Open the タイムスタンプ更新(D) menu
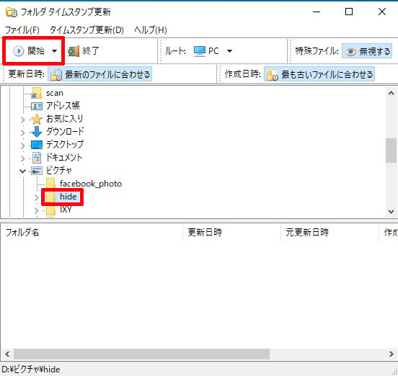This screenshot has width=398, height=376. click(87, 30)
